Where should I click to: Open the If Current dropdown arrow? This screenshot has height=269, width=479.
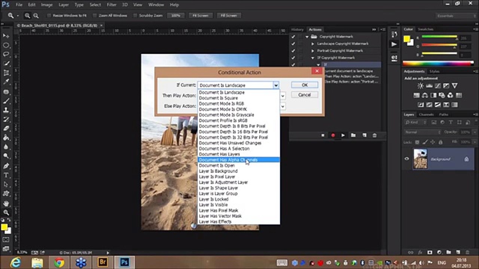pos(276,85)
